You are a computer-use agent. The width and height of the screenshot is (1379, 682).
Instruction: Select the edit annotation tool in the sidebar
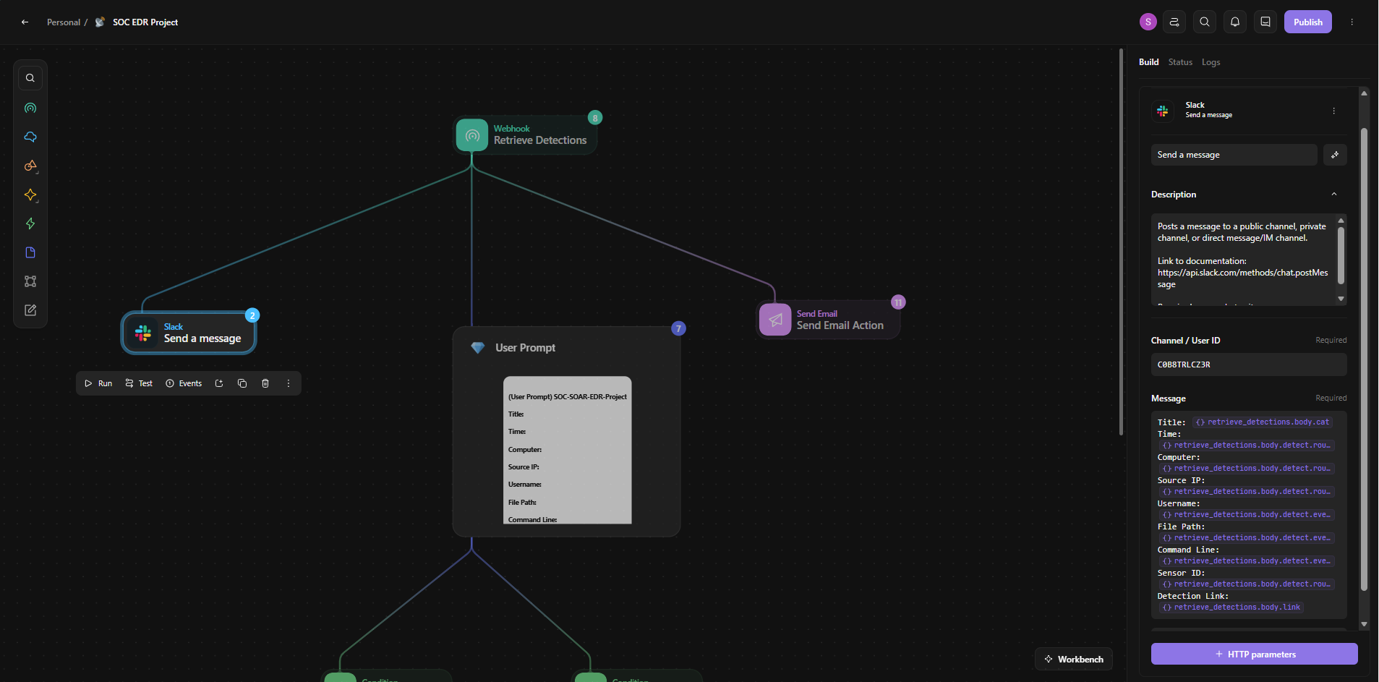pos(30,310)
